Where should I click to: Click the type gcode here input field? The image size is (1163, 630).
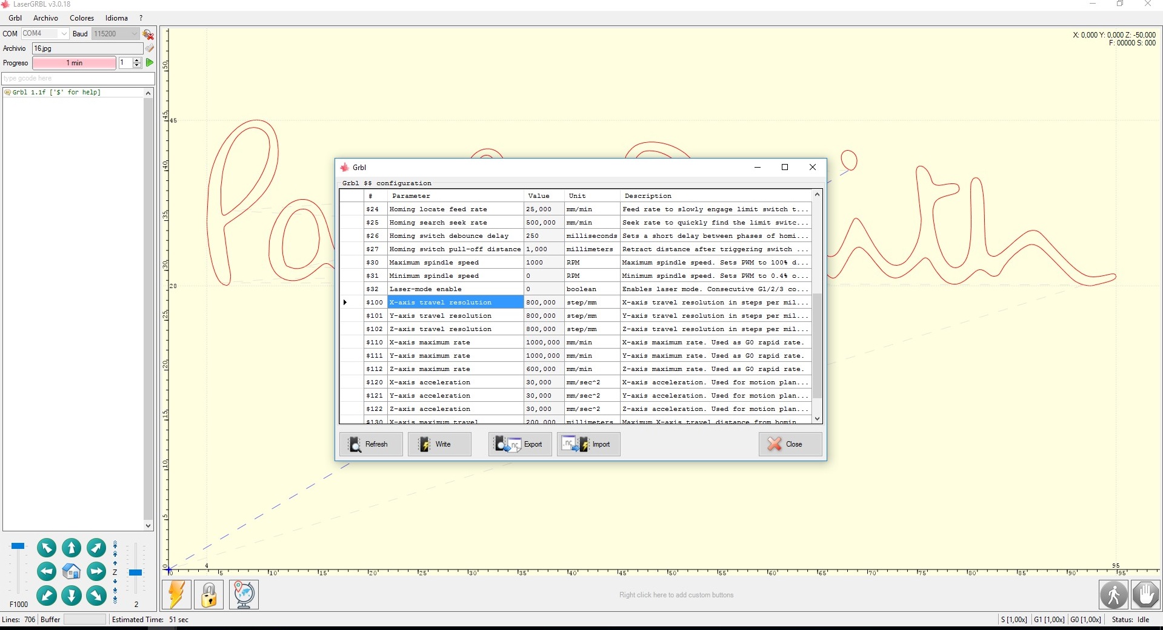tap(78, 78)
